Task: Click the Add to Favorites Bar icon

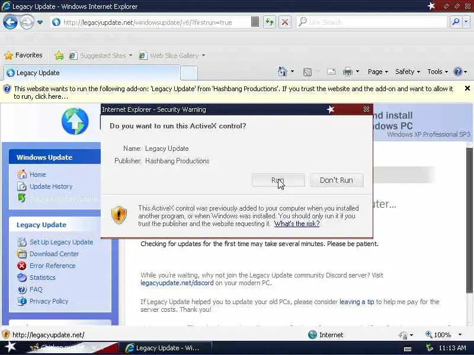Action: pyautogui.click(x=59, y=55)
